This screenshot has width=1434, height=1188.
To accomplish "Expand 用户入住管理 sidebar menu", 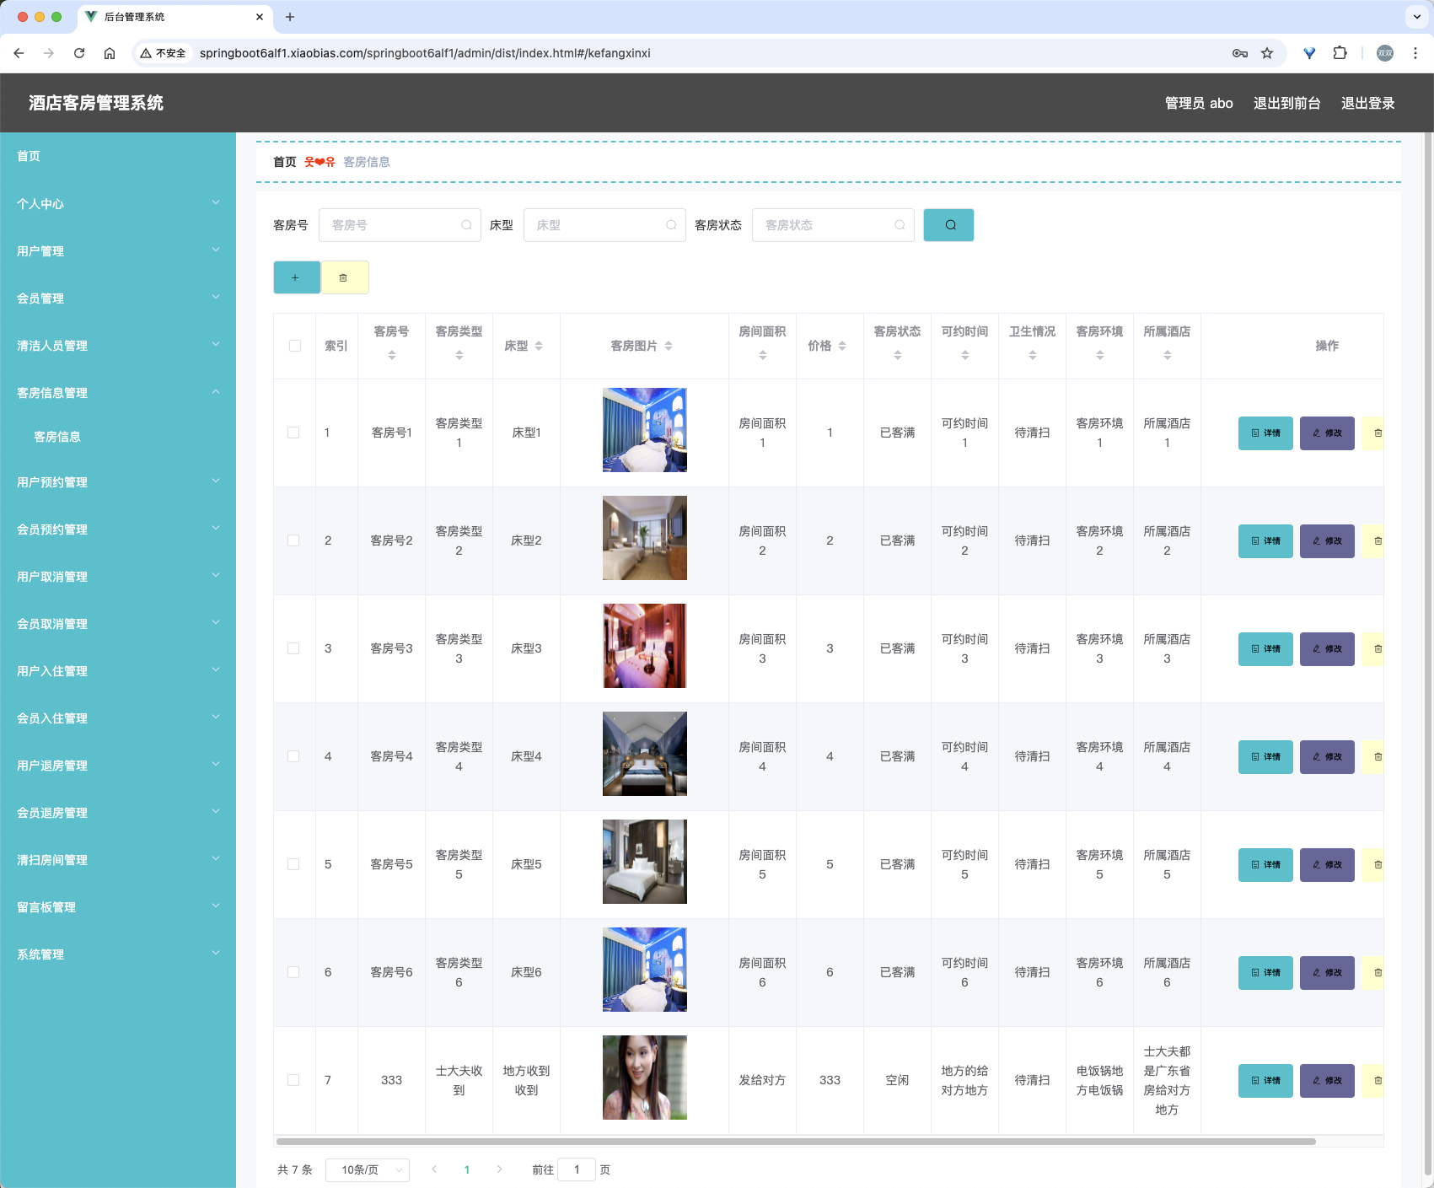I will (x=118, y=671).
